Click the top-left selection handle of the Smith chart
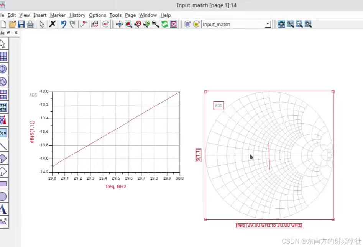The image size is (363, 247). pos(205,92)
